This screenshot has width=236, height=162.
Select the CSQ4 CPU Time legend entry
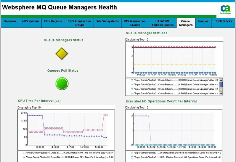pyautogui.click(x=68, y=157)
